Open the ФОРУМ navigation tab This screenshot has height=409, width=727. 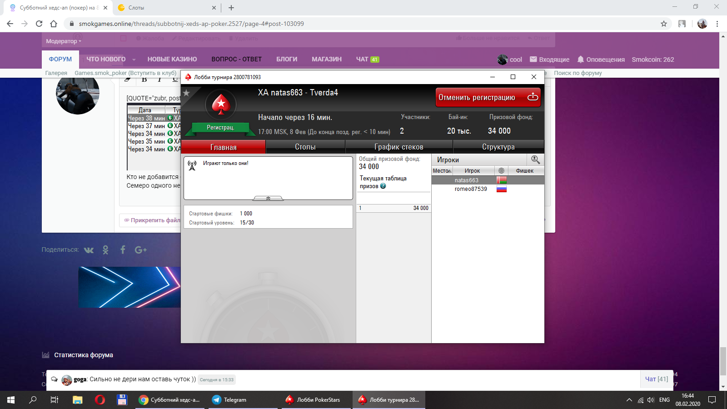pos(60,59)
